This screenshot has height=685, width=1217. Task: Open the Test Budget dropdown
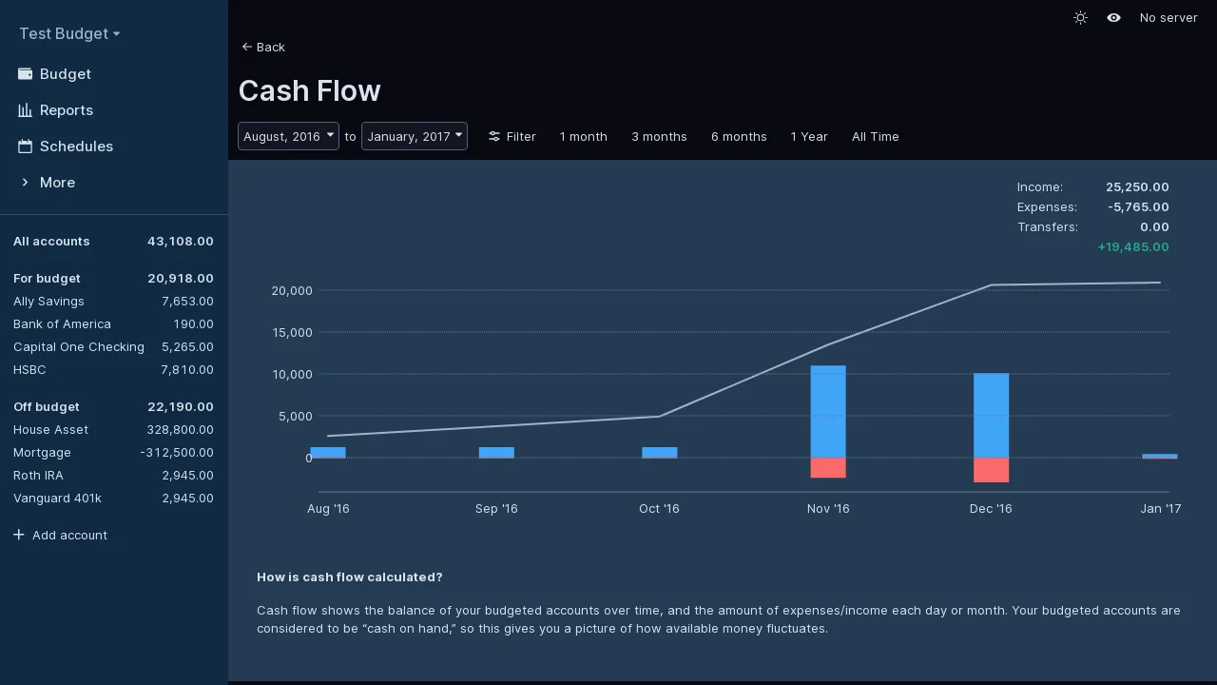[69, 34]
